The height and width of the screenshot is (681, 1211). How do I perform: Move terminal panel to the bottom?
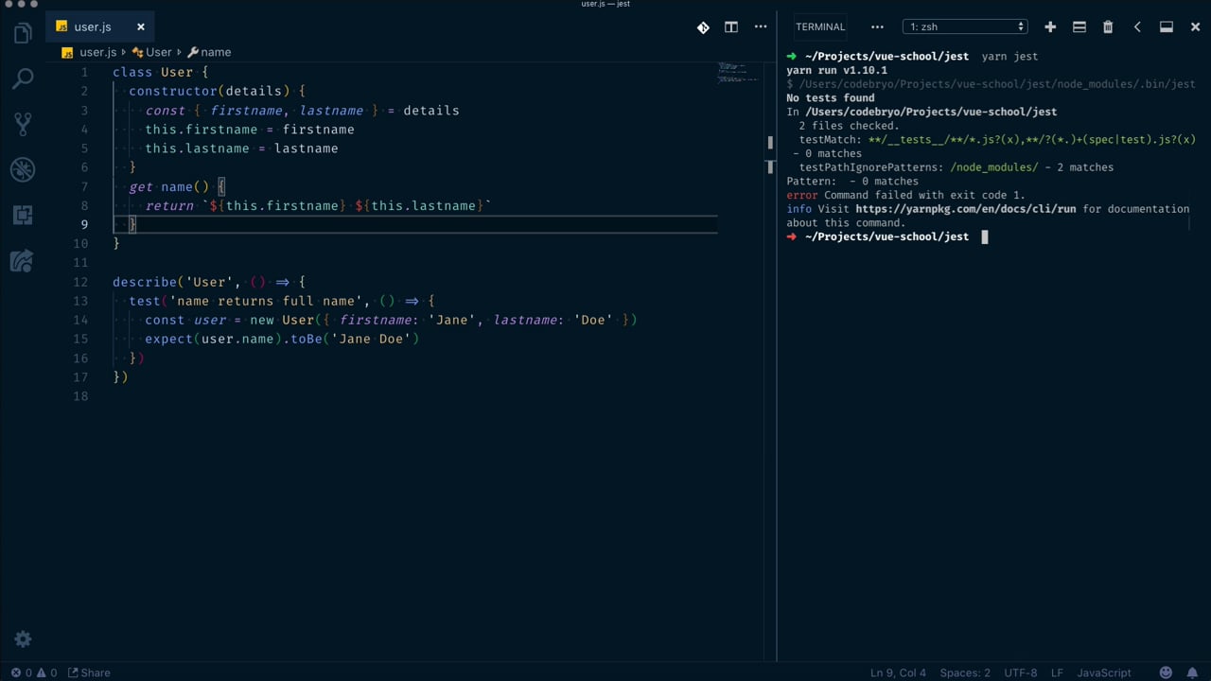[1167, 27]
